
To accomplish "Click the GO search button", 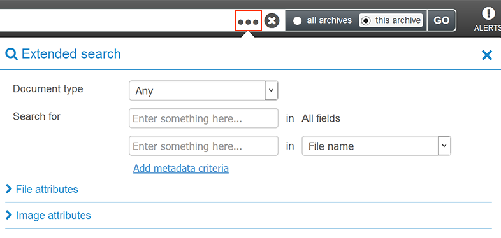I will pyautogui.click(x=442, y=20).
